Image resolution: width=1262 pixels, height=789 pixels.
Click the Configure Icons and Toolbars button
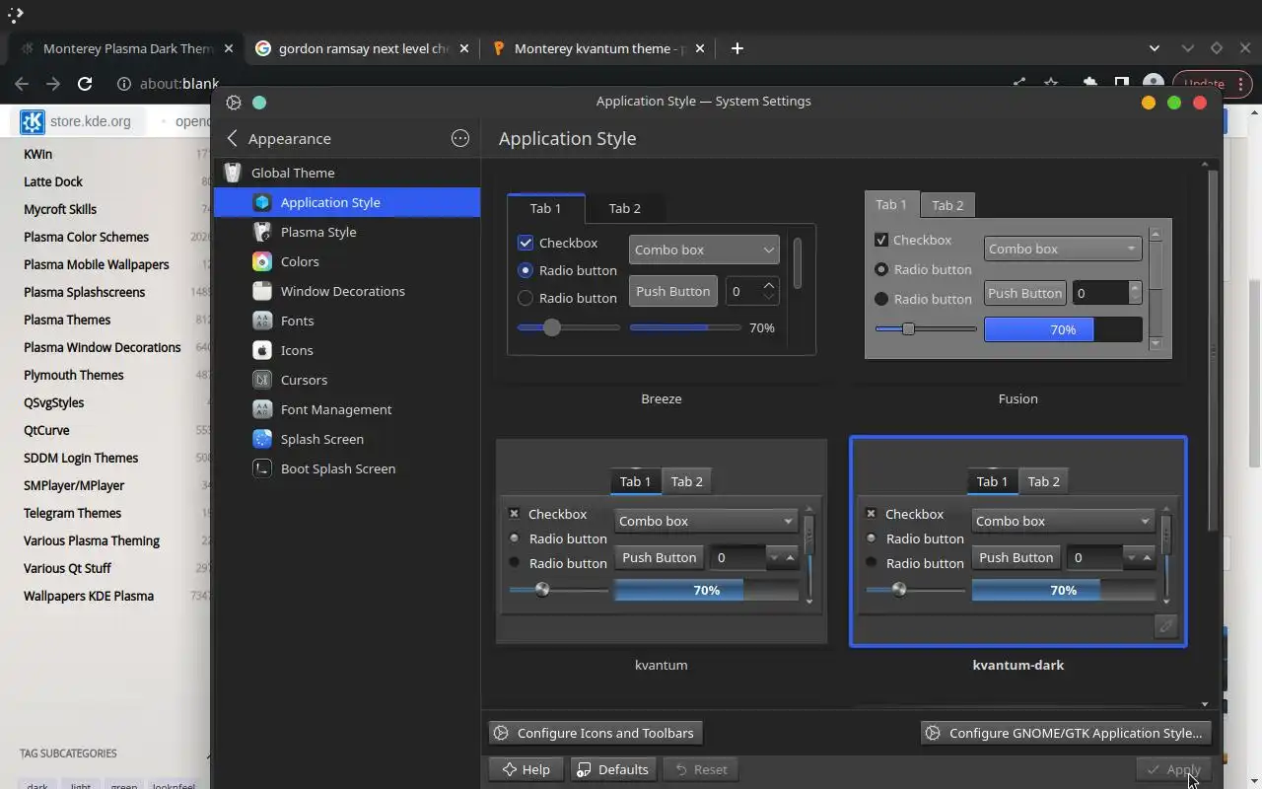(596, 733)
